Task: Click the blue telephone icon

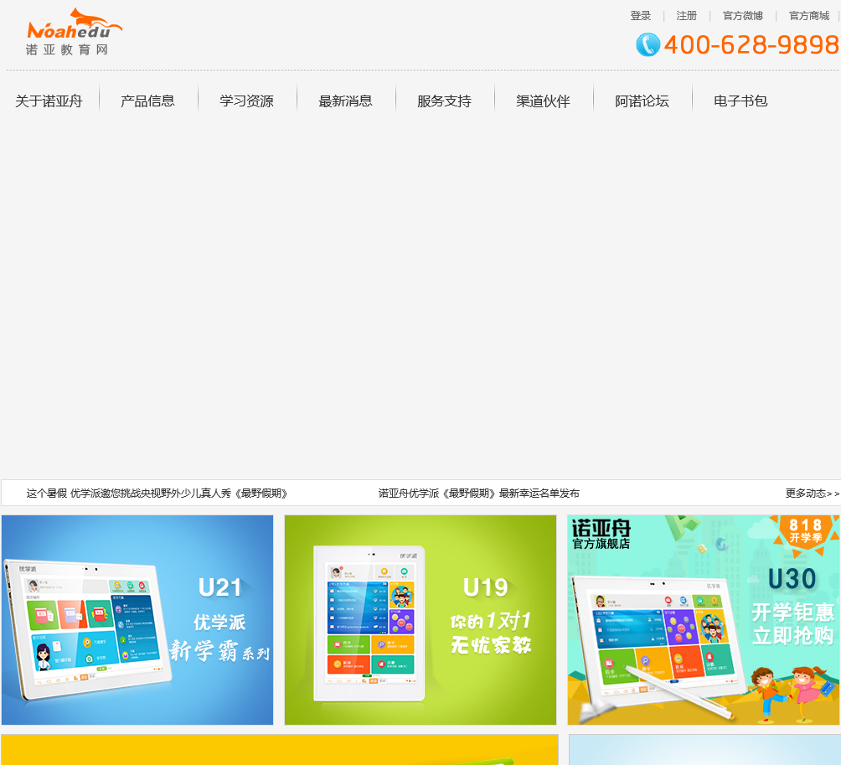Action: 648,44
